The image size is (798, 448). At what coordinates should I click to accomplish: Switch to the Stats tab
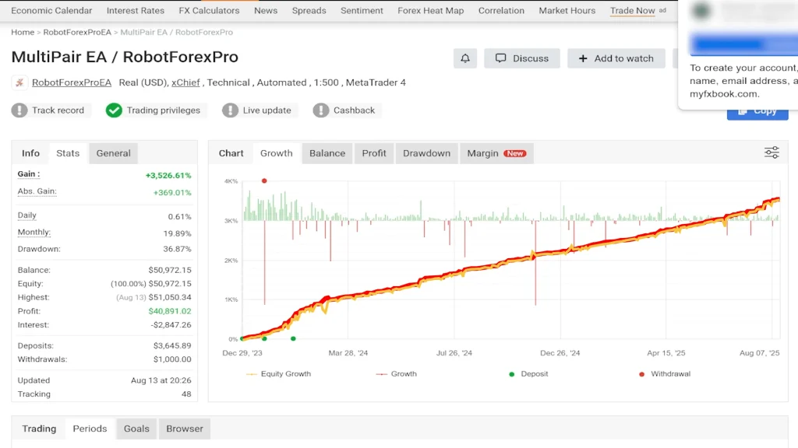click(x=68, y=153)
